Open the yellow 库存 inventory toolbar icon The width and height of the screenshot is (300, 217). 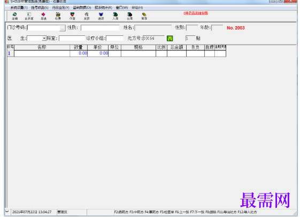click(x=144, y=16)
